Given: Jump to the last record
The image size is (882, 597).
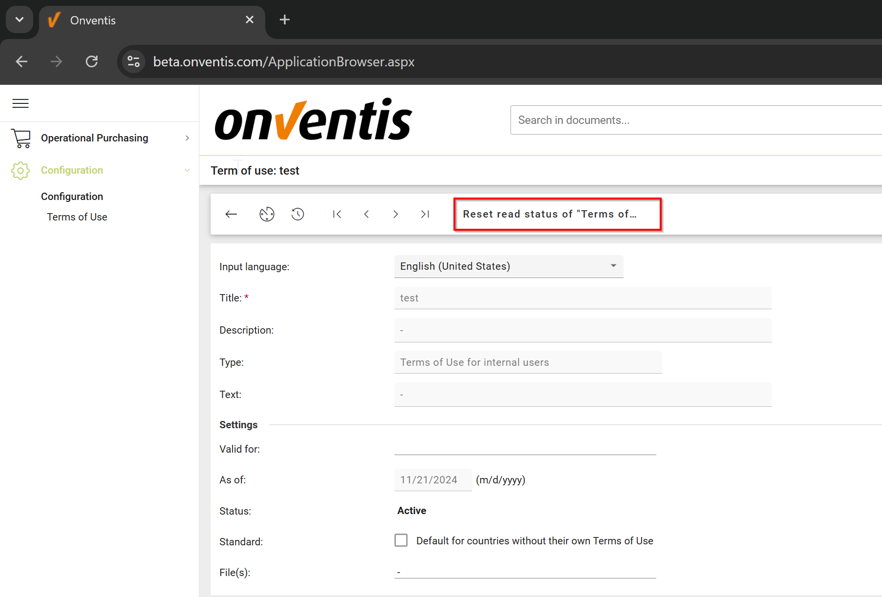Looking at the screenshot, I should coord(425,214).
